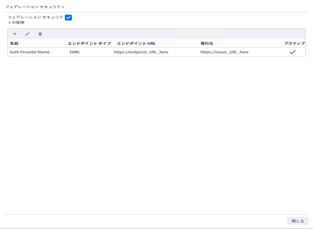The image size is (313, 229).
Task: Click the 発行元 column header
Action: 207,43
